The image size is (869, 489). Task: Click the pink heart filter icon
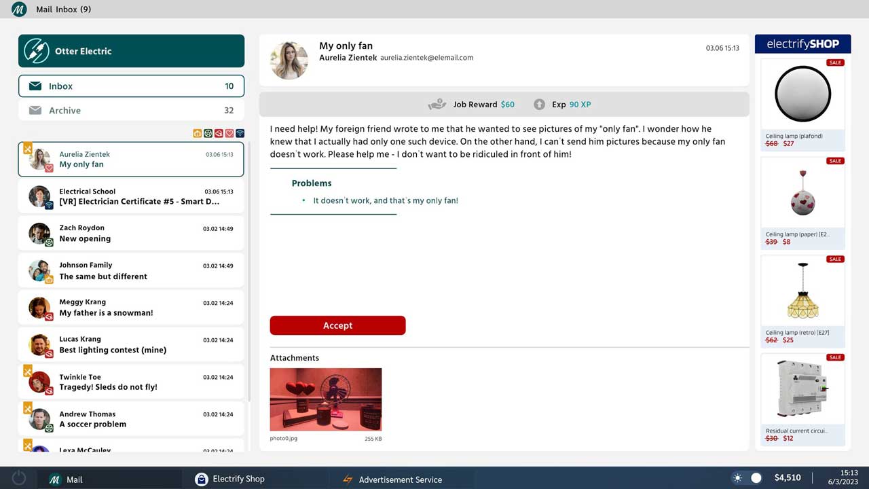[x=229, y=134]
